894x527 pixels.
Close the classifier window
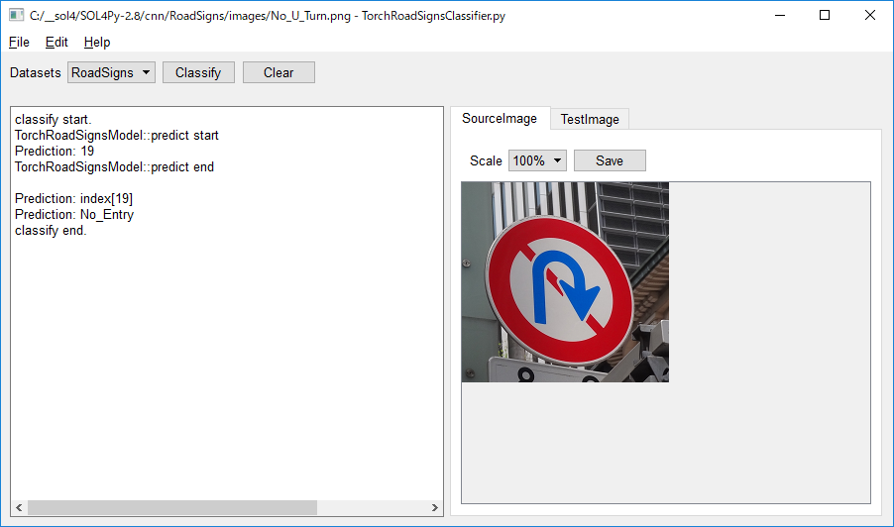coord(869,16)
